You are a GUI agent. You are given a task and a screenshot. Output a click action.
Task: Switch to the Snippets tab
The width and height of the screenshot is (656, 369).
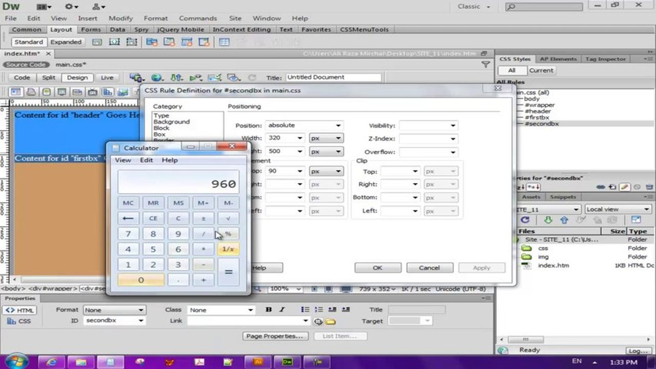563,197
